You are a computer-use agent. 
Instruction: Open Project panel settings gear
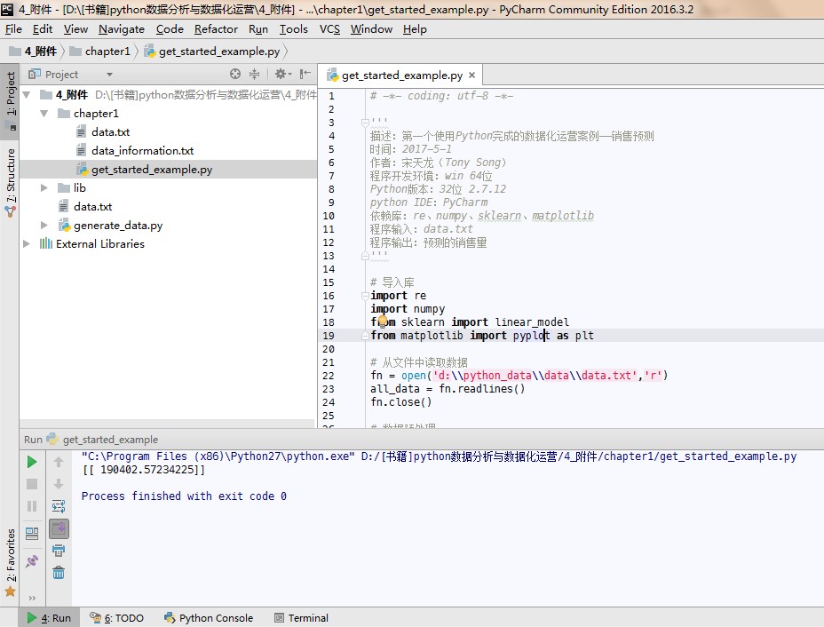pyautogui.click(x=282, y=74)
